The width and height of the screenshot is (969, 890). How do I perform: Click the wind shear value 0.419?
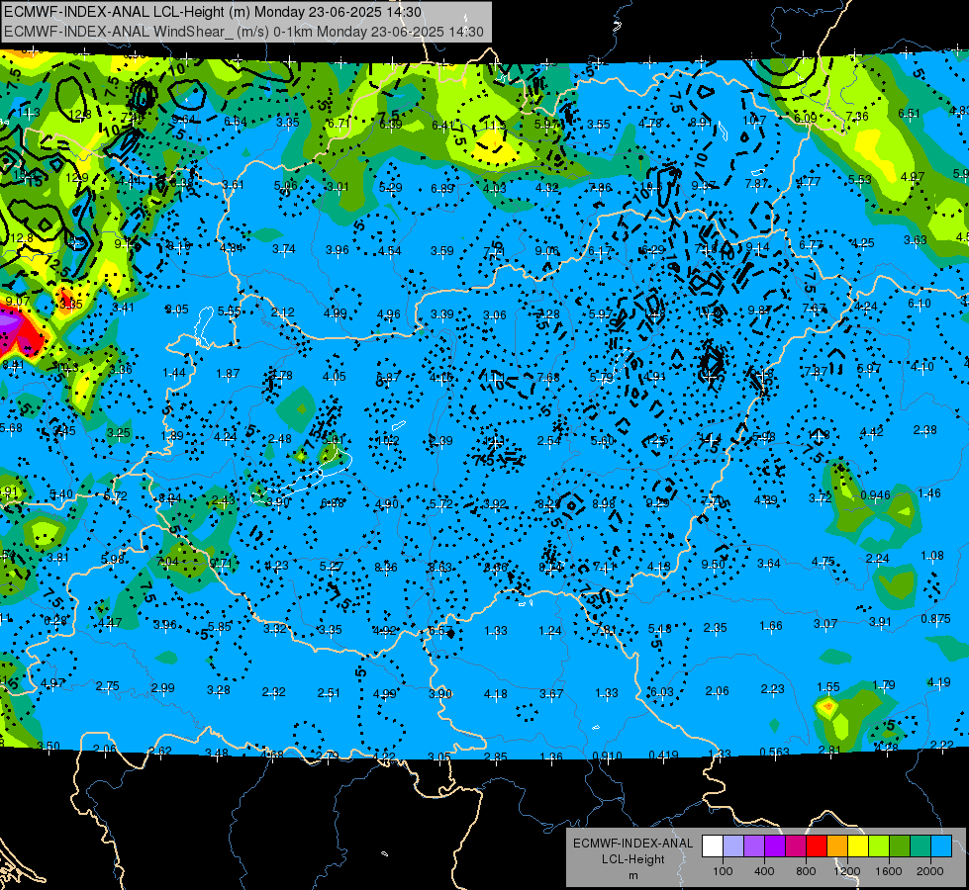point(664,755)
